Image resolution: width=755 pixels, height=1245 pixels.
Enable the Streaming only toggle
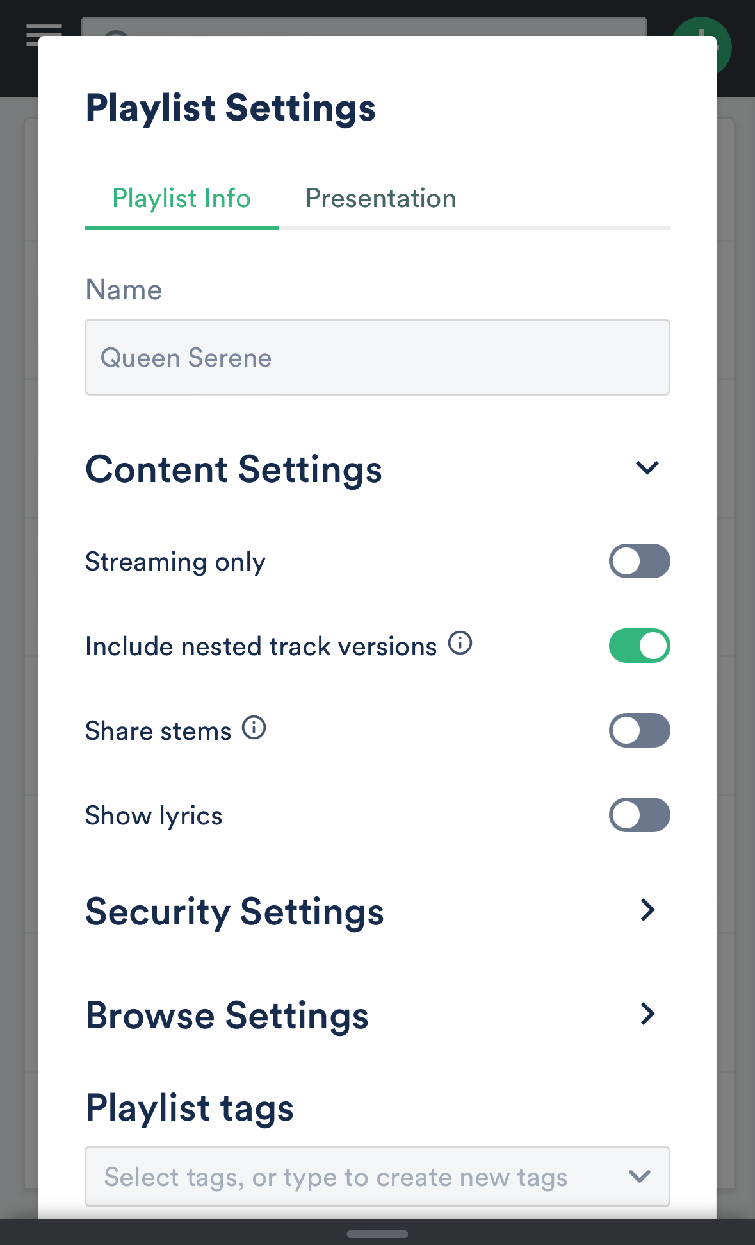tap(639, 562)
